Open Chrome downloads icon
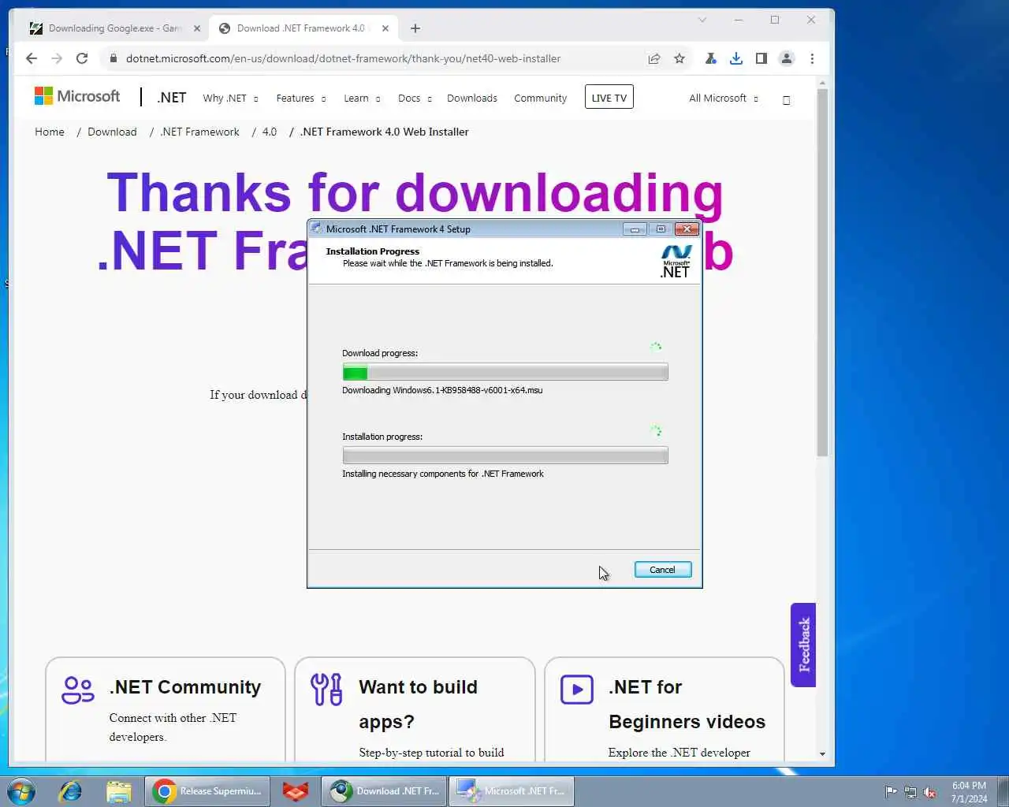Viewport: 1009px width, 807px height. click(736, 58)
